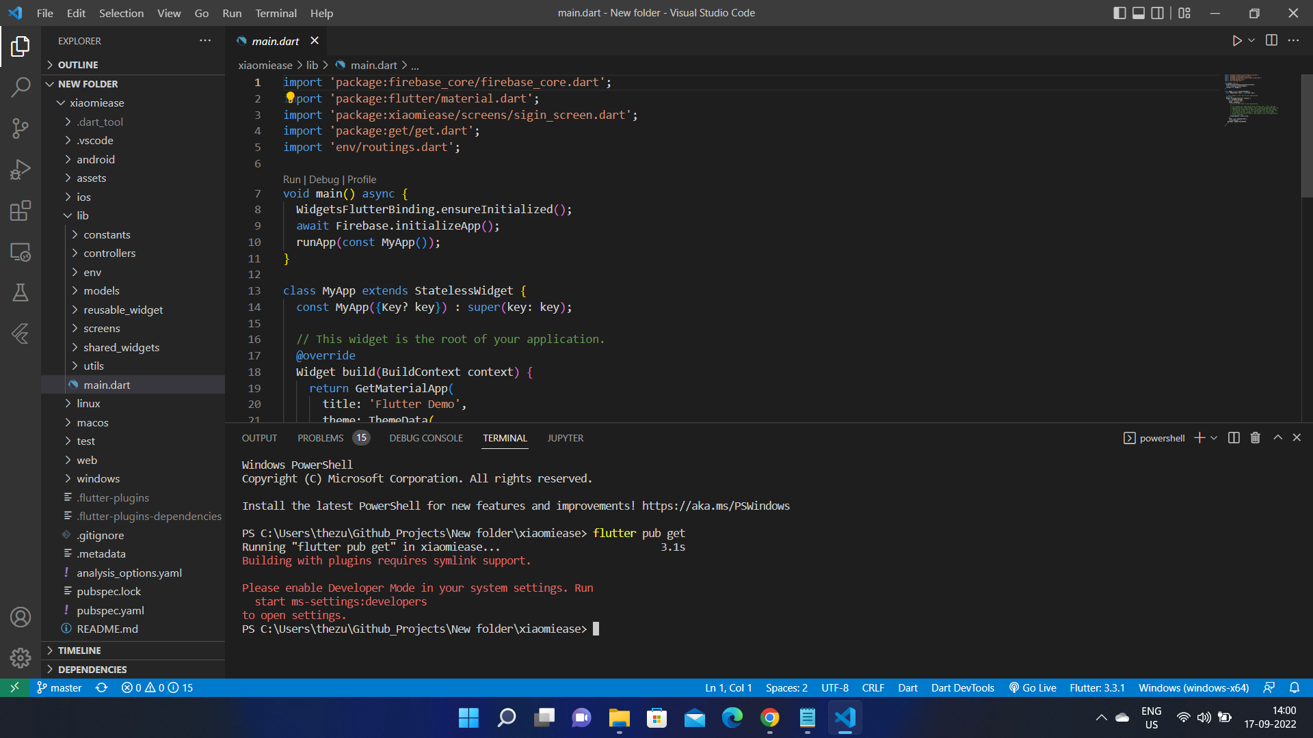Toggle bottom panel visibility

coord(1139,13)
